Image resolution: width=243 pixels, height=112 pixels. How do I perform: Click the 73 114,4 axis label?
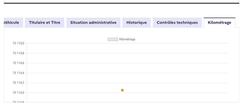(18, 73)
